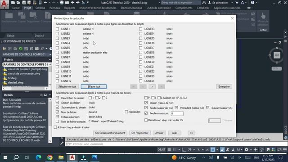This screenshot has height=162, width=288.
Task: Click the Save icon in quick access toolbar
Action: 24,3
